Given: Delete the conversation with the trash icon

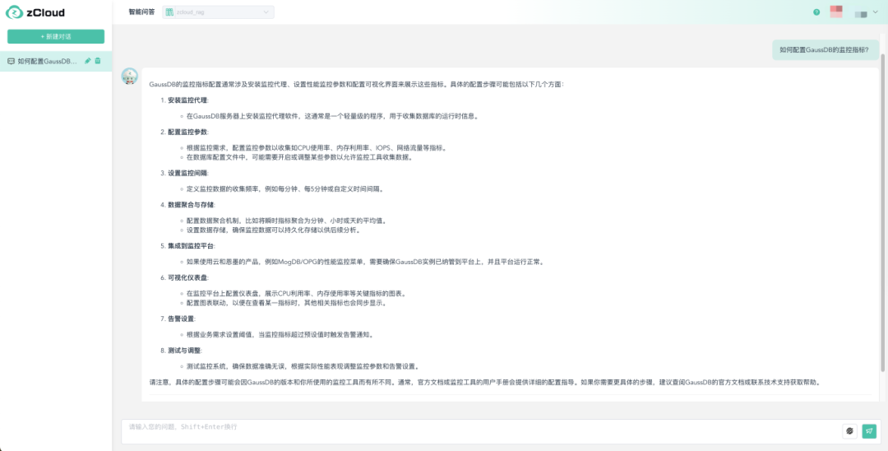Looking at the screenshot, I should (x=97, y=61).
